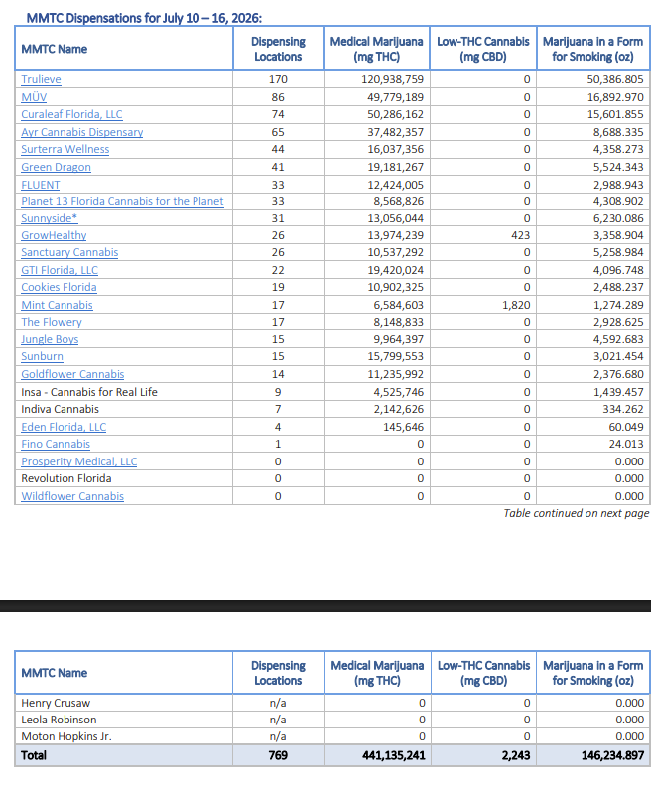This screenshot has height=787, width=651.
Task: Click first table's Marijuana in a Form for Smoking header
Action: click(592, 49)
